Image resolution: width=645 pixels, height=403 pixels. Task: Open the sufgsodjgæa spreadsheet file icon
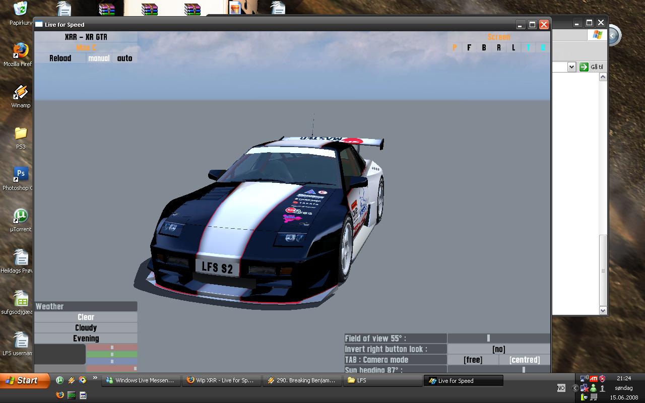pyautogui.click(x=21, y=298)
